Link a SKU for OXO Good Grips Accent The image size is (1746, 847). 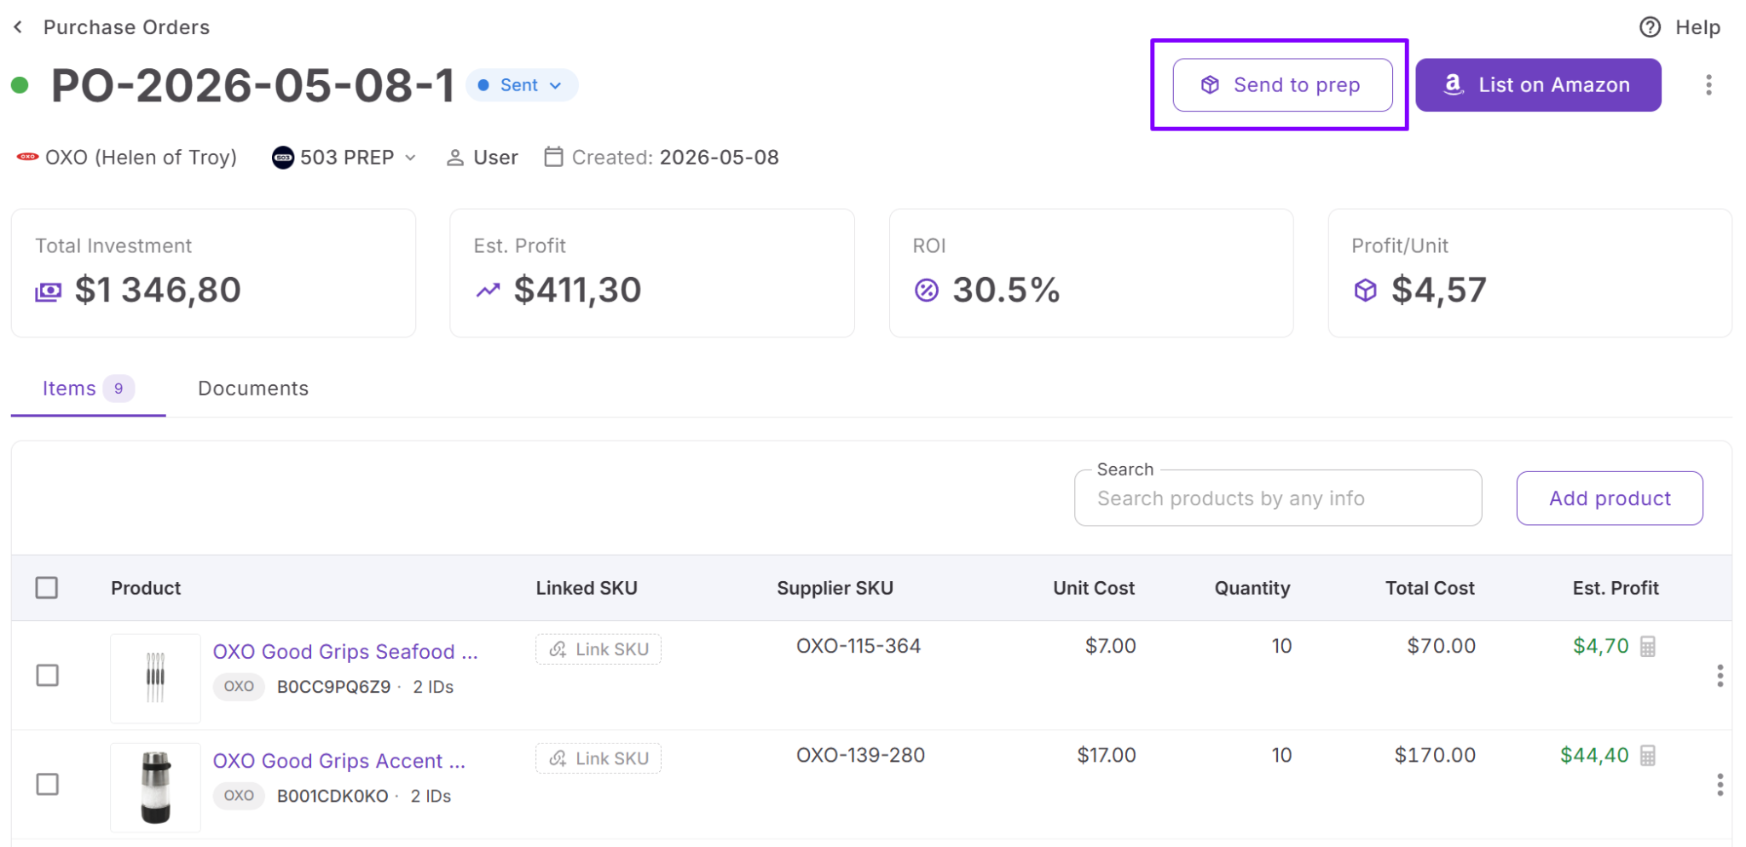pos(598,758)
